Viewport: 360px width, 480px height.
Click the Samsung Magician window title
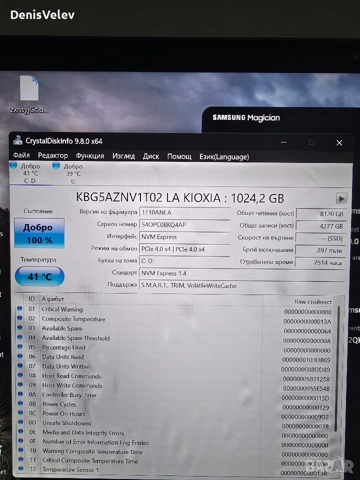pyautogui.click(x=246, y=118)
